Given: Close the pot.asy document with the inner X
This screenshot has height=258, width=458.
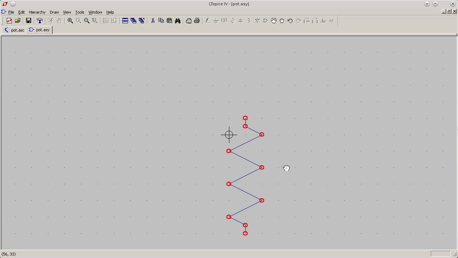Looking at the screenshot, I should pos(455,12).
